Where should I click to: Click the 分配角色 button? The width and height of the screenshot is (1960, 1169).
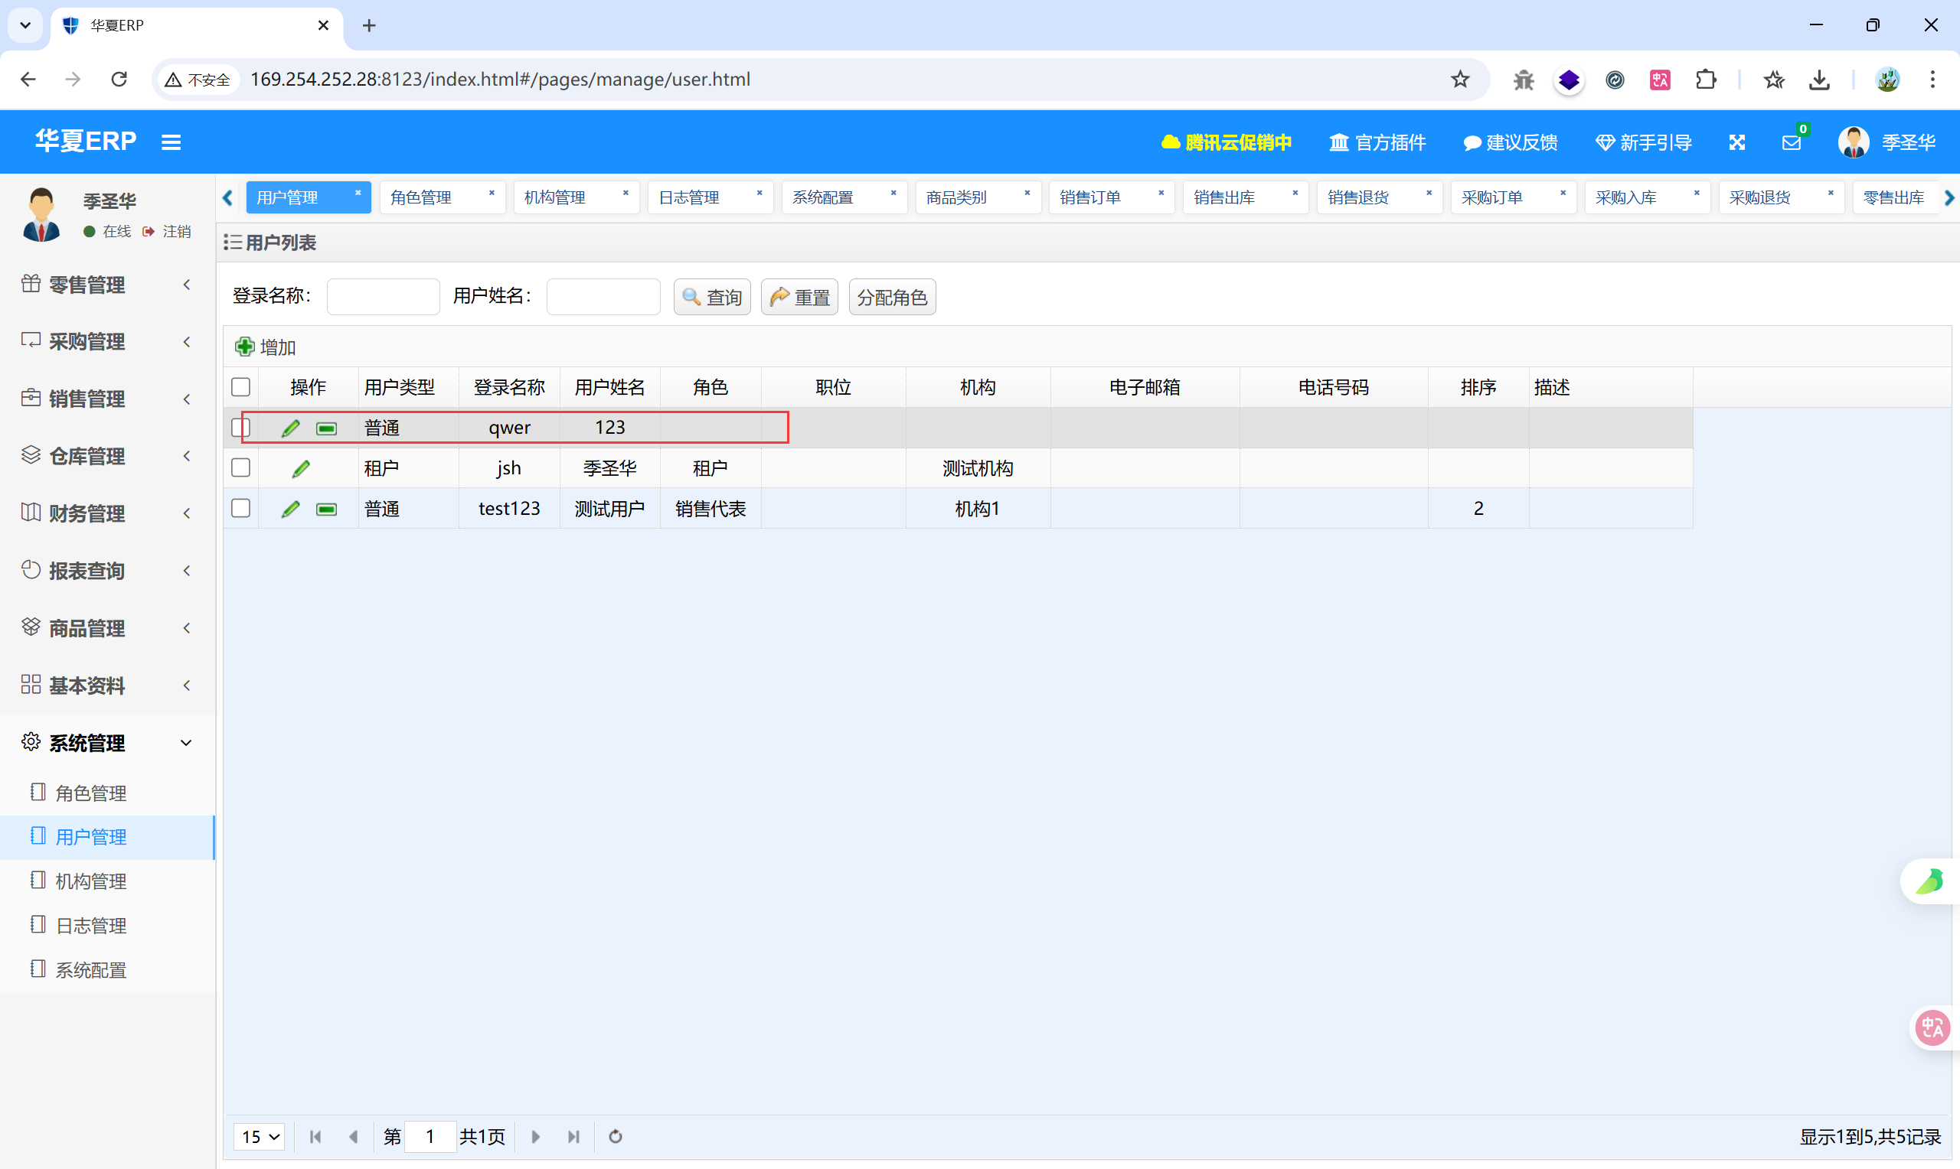891,297
